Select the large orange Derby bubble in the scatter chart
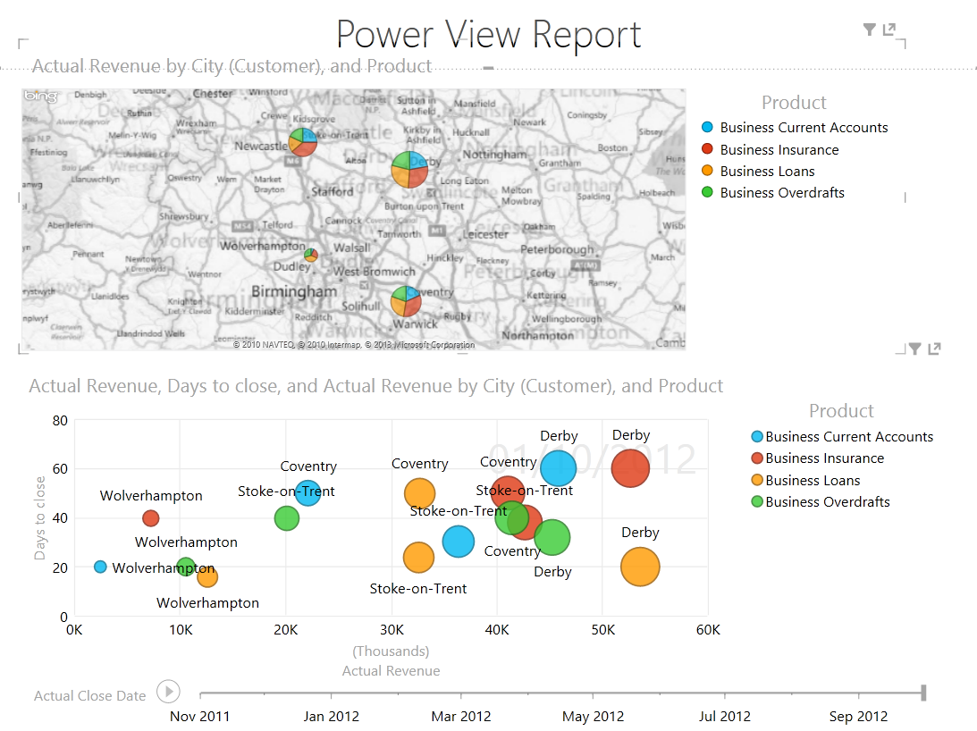 pyautogui.click(x=639, y=567)
